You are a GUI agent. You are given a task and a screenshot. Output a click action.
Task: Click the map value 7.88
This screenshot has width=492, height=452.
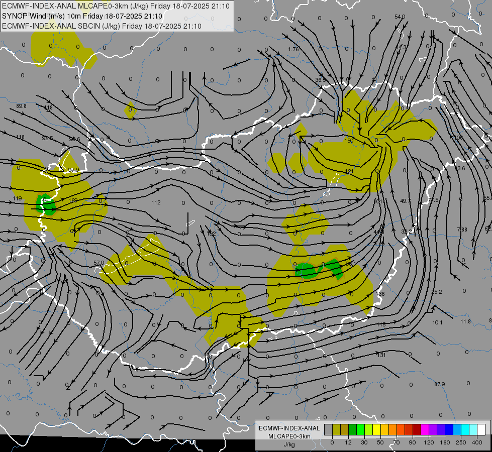point(462,230)
